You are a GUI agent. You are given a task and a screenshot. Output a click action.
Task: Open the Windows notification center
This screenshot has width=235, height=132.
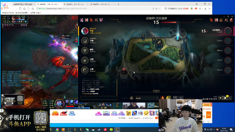coord(231,129)
